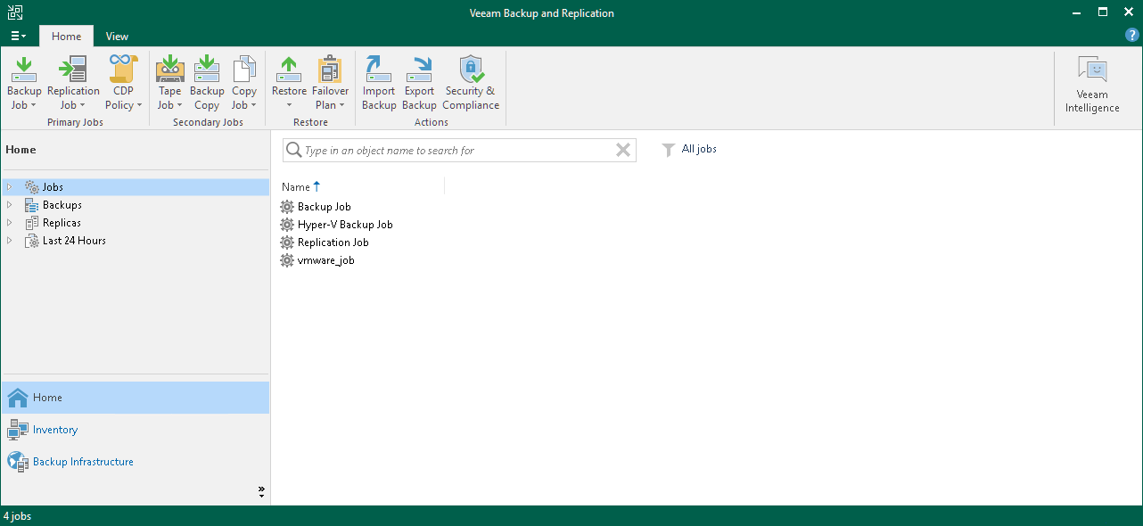Expand the Backups tree node
This screenshot has width=1143, height=526.
point(10,205)
